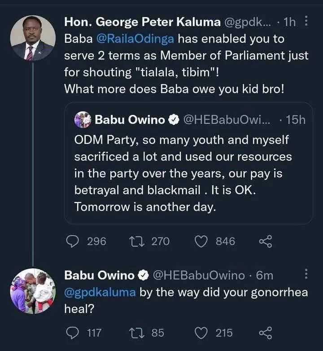The height and width of the screenshot is (351, 323).
Task: Like George Peter Kaluma's tweet
Action: (x=201, y=241)
